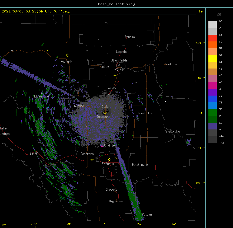Pick the slate purple 0-10 dBZ legend swatch
The width and height of the screenshot is (233, 228).
(x=212, y=126)
